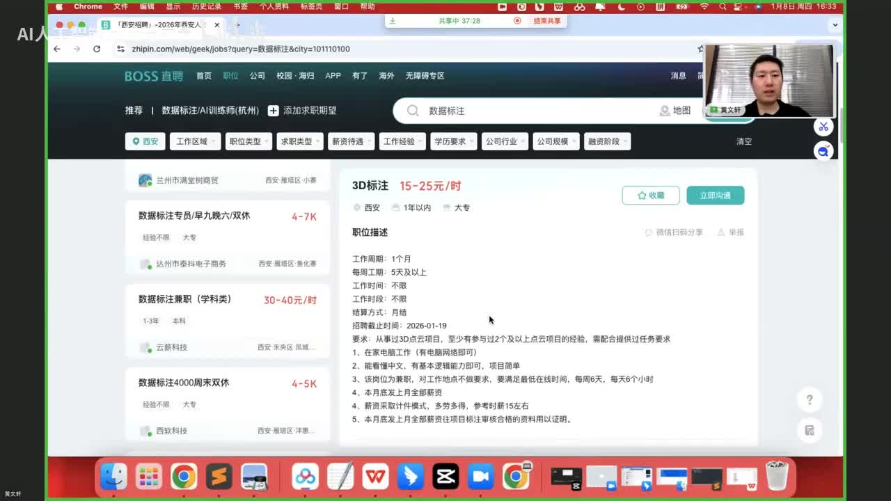Image resolution: width=891 pixels, height=501 pixels.
Task: Click the search magnifier in search box
Action: pos(413,111)
